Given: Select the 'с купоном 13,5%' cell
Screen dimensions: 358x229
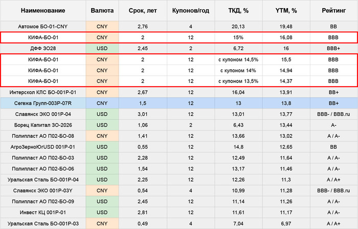Looking at the screenshot, I should pos(237,81).
